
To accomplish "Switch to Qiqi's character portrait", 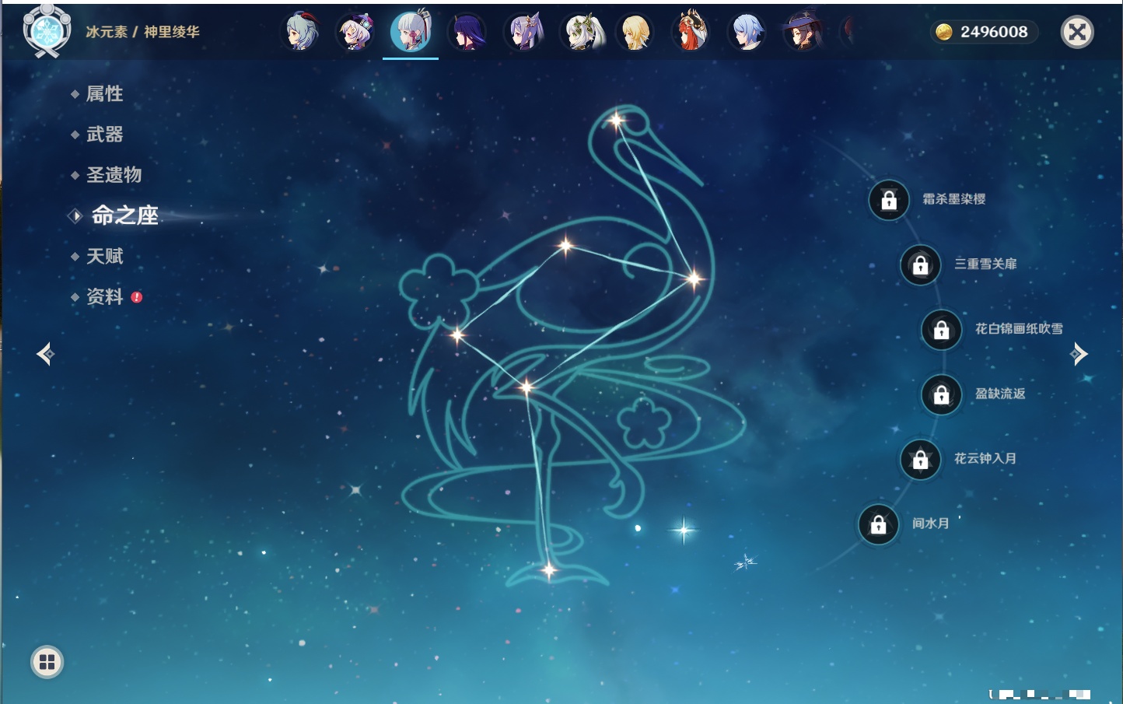I will [355, 33].
